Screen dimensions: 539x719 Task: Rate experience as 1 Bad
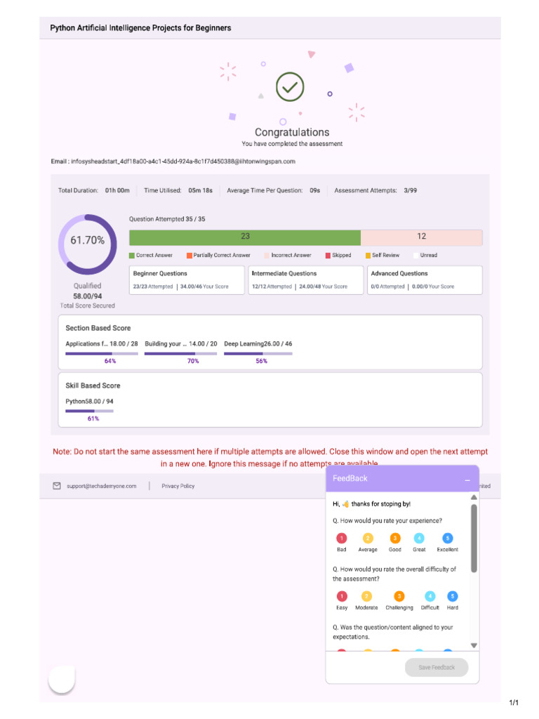[342, 538]
